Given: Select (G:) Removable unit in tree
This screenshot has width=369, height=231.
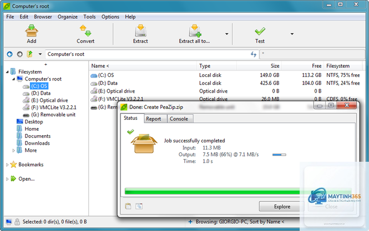Looking at the screenshot, I should coord(53,115).
